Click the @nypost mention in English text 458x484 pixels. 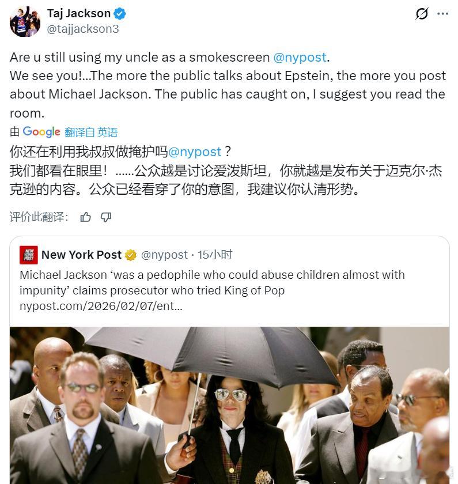click(300, 58)
